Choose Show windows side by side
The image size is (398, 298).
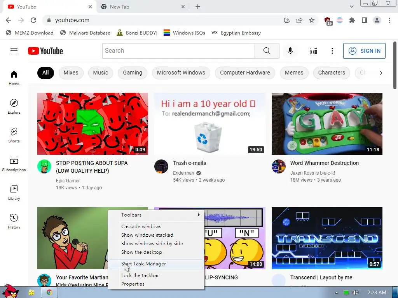click(x=156, y=244)
